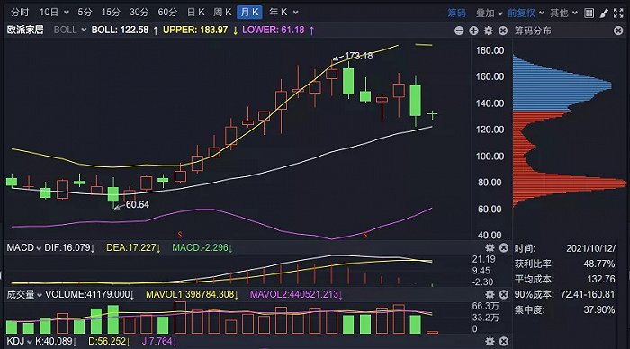The height and width of the screenshot is (349, 630).
Task: Open MACD indicator settings gear
Action: coord(490,247)
